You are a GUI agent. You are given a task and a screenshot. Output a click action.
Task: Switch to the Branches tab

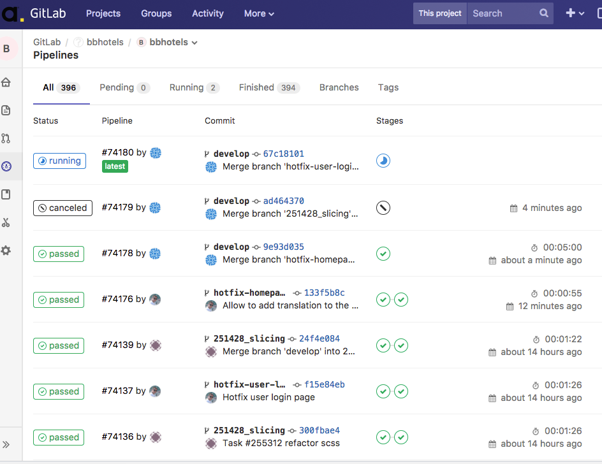pyautogui.click(x=339, y=87)
